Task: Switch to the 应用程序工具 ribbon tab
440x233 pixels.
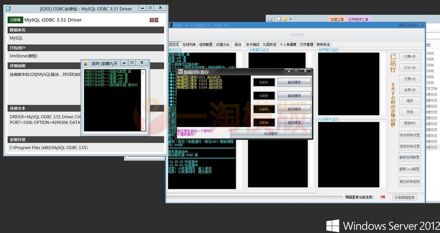Action: (358, 19)
